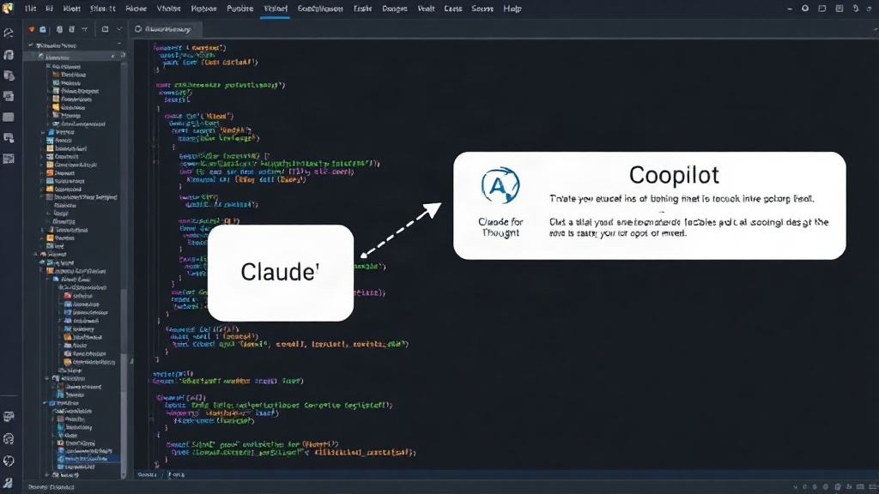This screenshot has width=879, height=494.
Task: Open the Help menu
Action: click(512, 9)
